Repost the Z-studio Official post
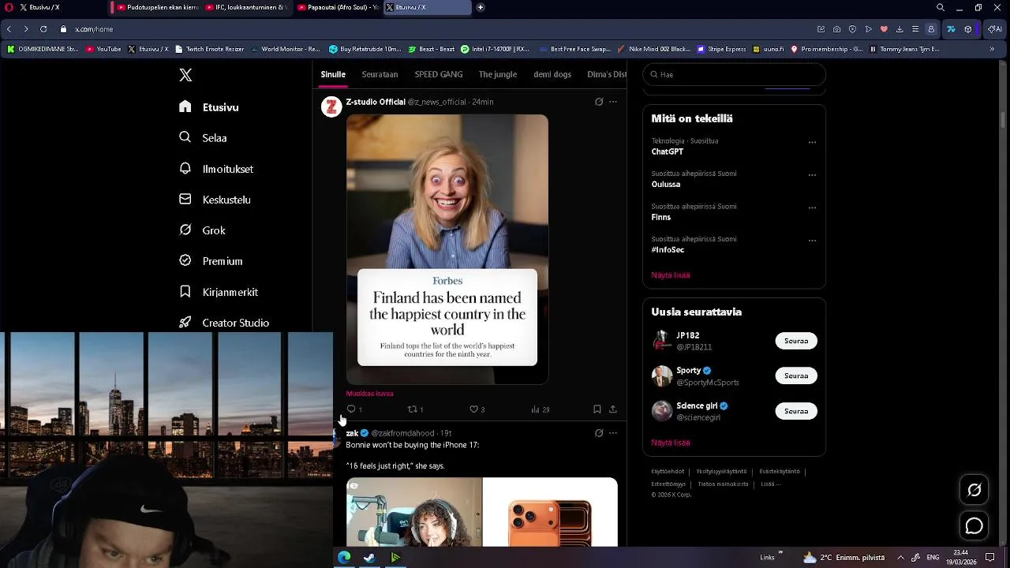 pos(412,409)
